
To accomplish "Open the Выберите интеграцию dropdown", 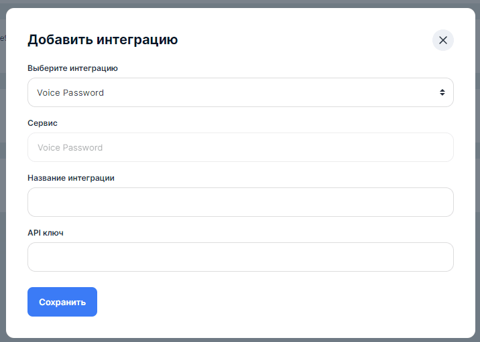I will point(240,92).
